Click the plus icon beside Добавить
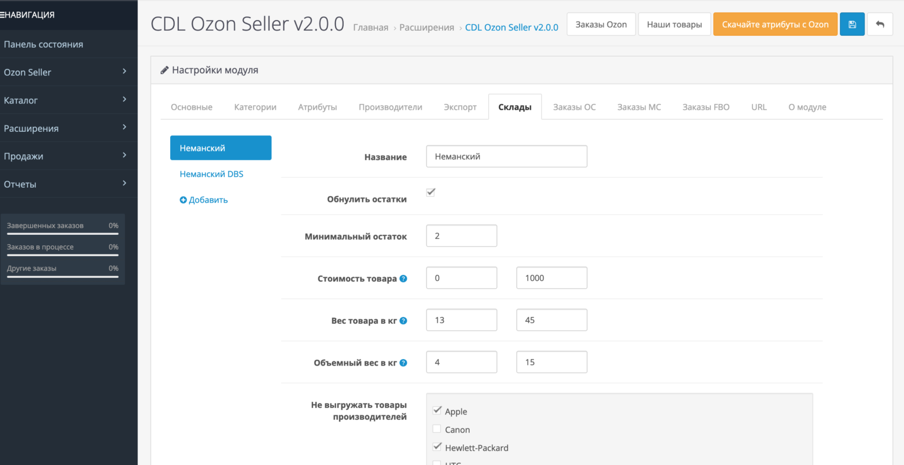This screenshot has width=904, height=465. tap(183, 200)
